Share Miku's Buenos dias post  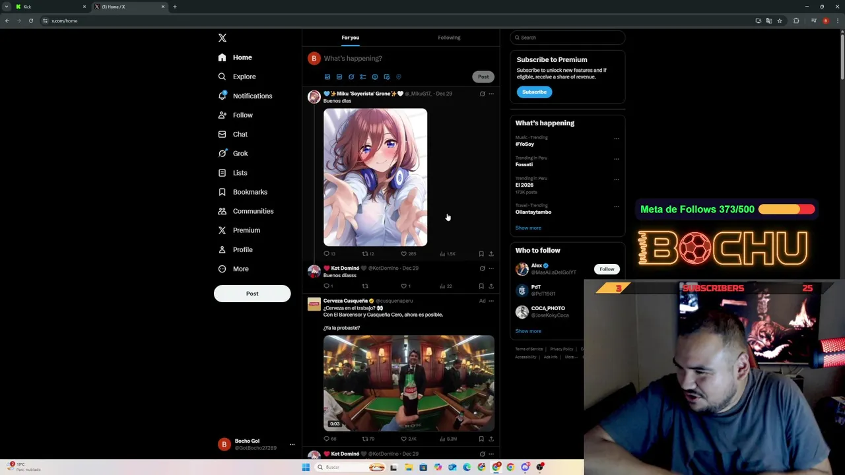(x=491, y=253)
